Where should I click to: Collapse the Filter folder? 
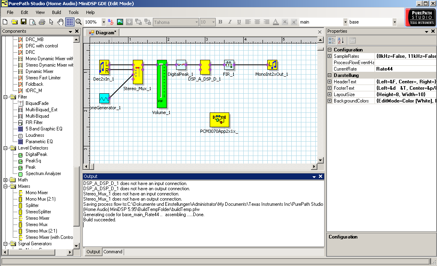click(x=5, y=97)
